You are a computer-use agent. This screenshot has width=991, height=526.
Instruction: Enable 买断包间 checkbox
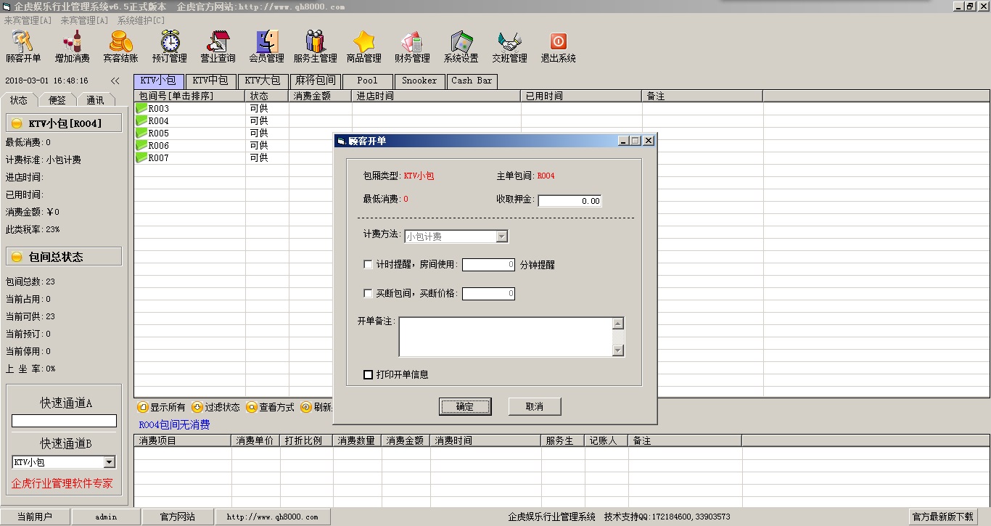point(368,294)
